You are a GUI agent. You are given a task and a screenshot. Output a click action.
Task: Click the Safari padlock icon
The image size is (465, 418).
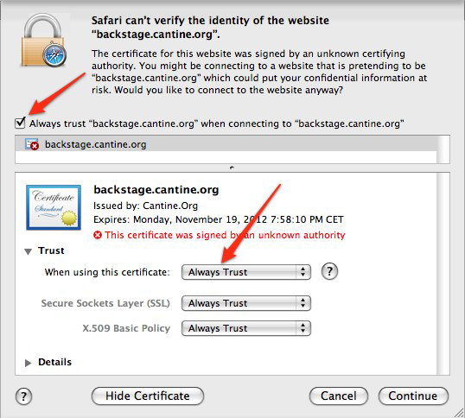pos(44,40)
